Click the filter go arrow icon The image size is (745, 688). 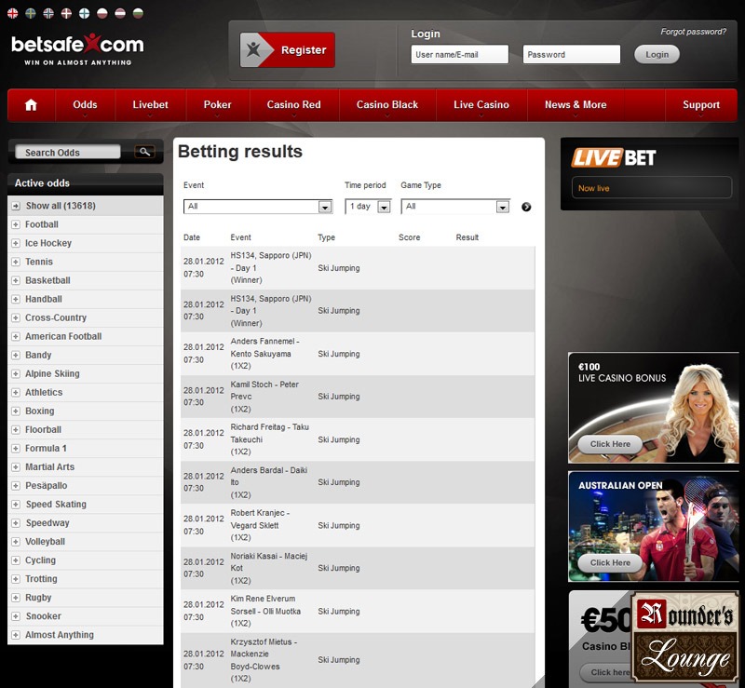[x=526, y=207]
